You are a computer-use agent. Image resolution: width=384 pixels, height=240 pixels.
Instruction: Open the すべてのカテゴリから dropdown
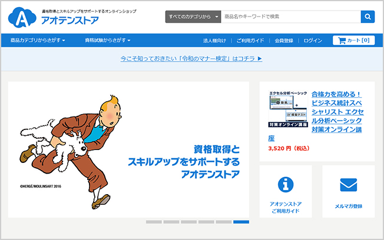coord(193,16)
